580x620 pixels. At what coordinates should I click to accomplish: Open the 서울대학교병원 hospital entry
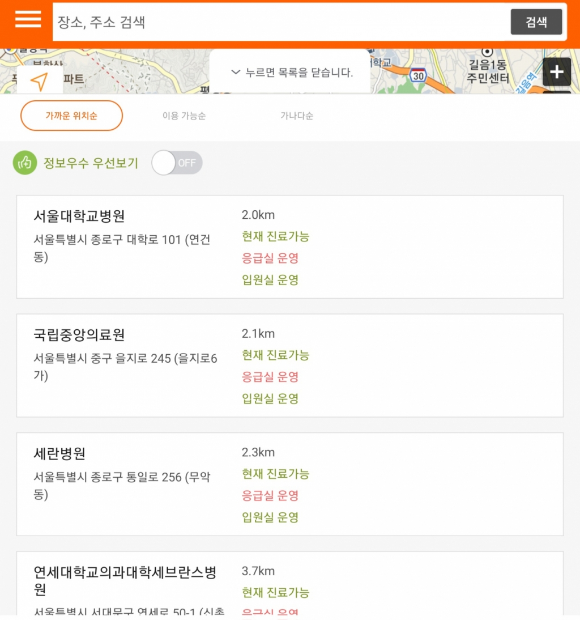79,216
